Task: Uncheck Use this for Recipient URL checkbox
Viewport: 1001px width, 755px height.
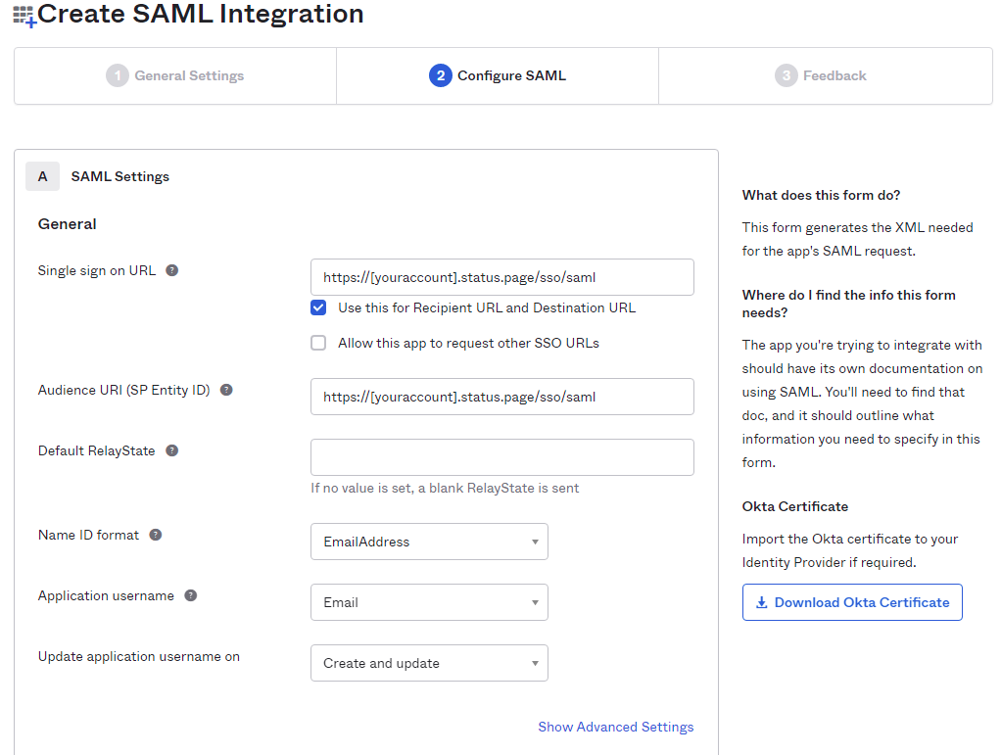Action: pyautogui.click(x=318, y=307)
